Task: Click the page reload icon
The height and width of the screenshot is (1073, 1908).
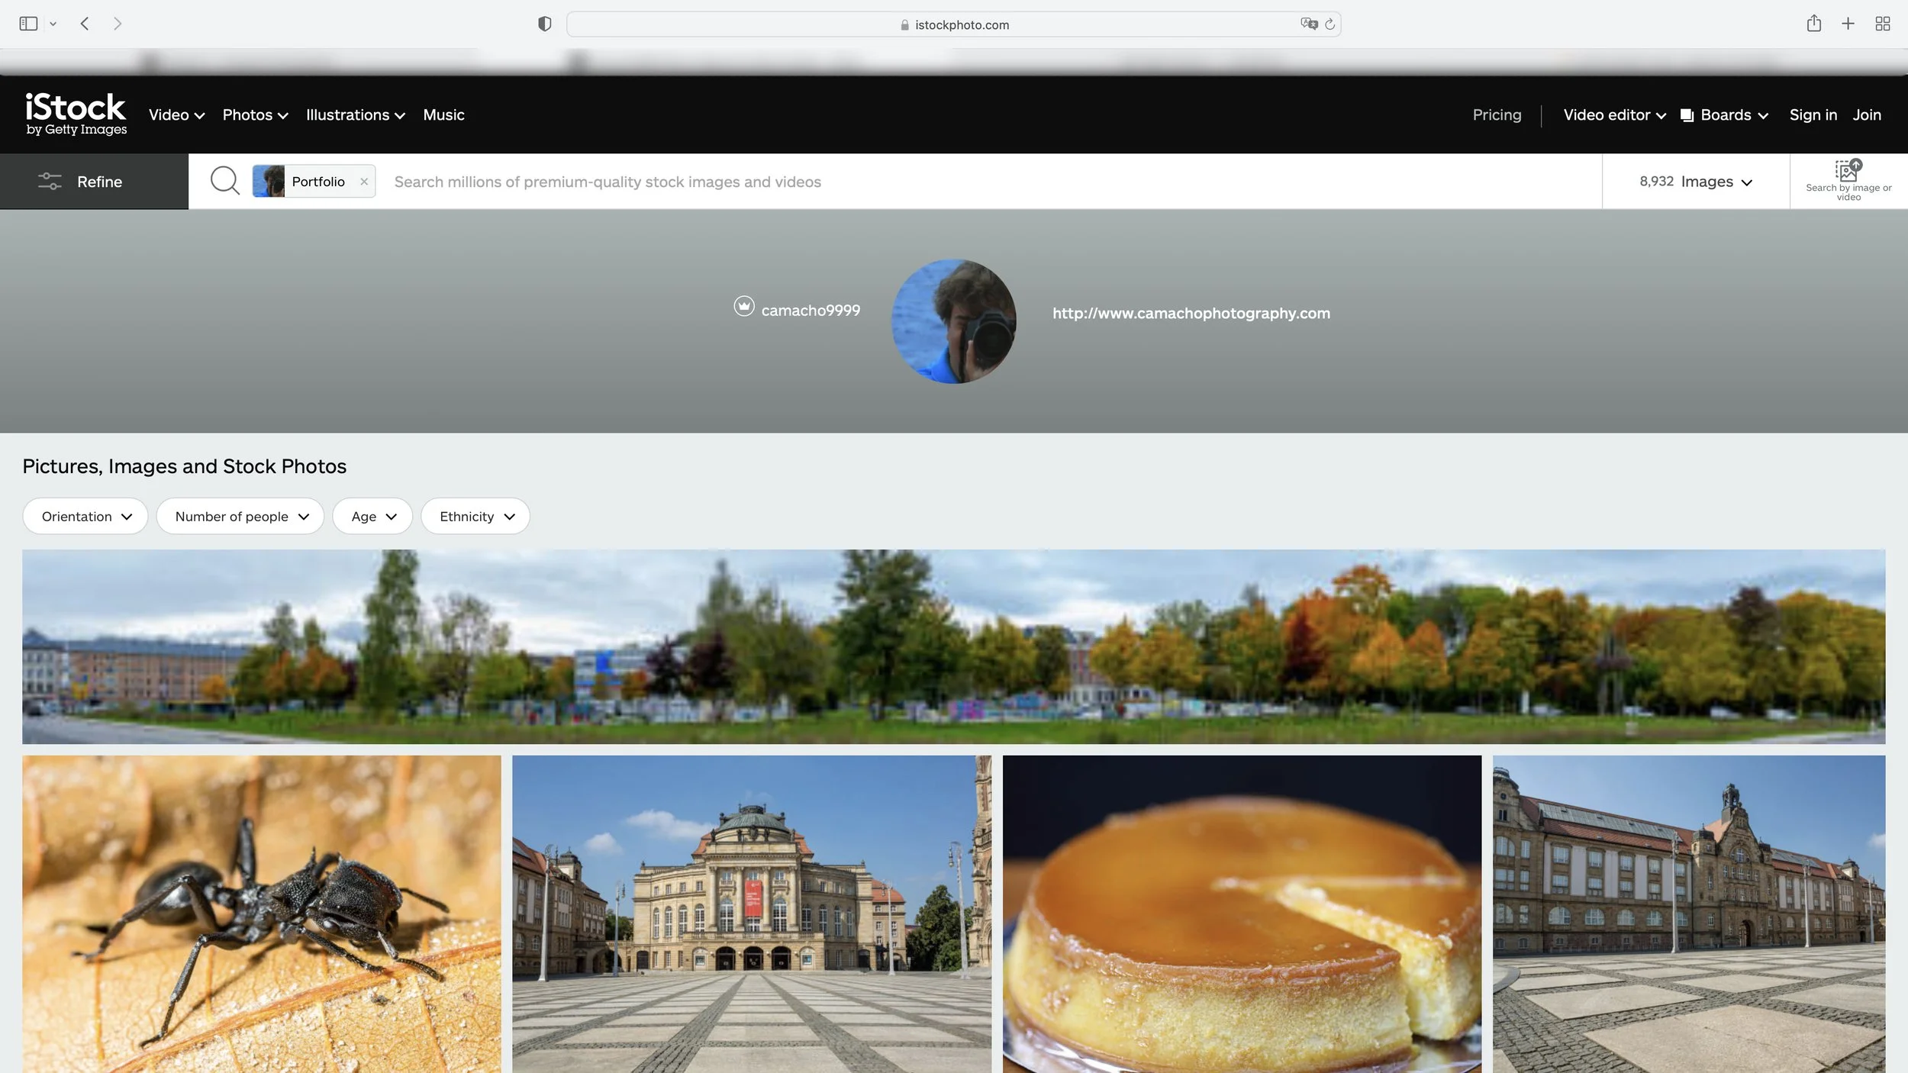Action: [x=1329, y=24]
